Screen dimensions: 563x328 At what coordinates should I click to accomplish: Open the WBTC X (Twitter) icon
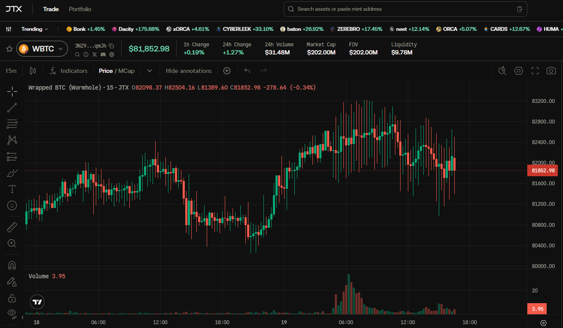pyautogui.click(x=95, y=54)
